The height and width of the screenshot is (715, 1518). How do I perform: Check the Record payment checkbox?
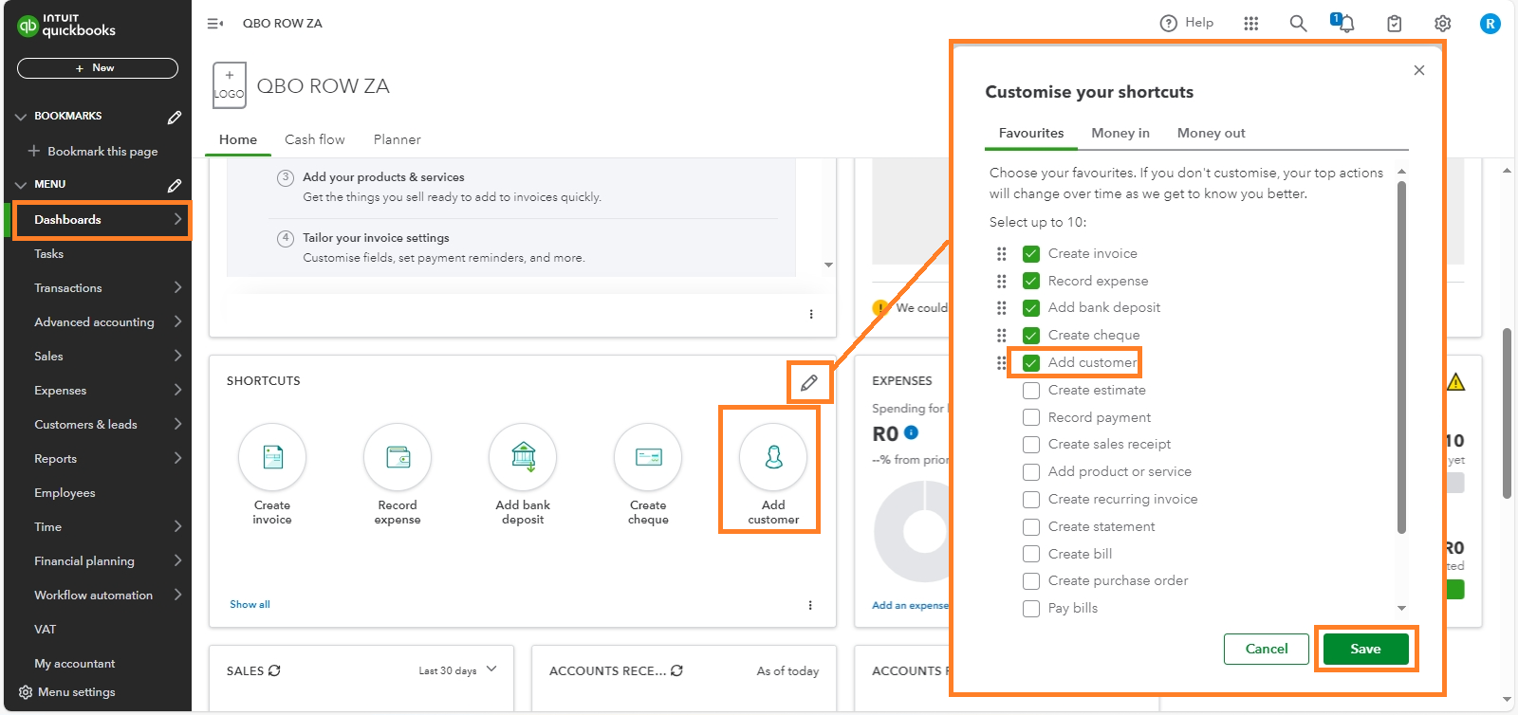(1031, 417)
